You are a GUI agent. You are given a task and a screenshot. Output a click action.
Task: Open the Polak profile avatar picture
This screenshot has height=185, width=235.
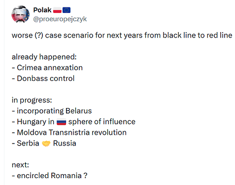click(x=21, y=14)
